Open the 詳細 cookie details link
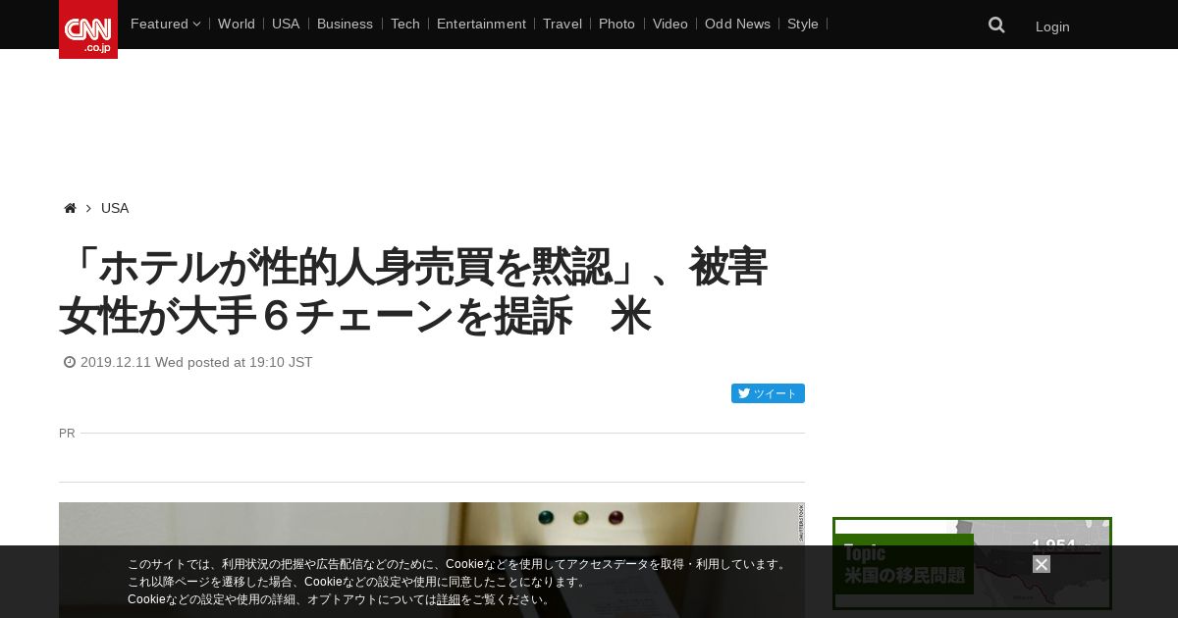The width and height of the screenshot is (1178, 618). point(449,599)
